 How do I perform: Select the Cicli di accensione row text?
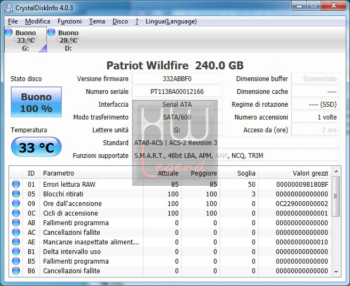(x=70, y=213)
